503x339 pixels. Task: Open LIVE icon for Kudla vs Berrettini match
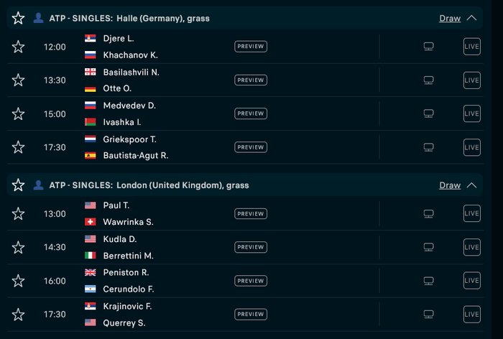(472, 247)
